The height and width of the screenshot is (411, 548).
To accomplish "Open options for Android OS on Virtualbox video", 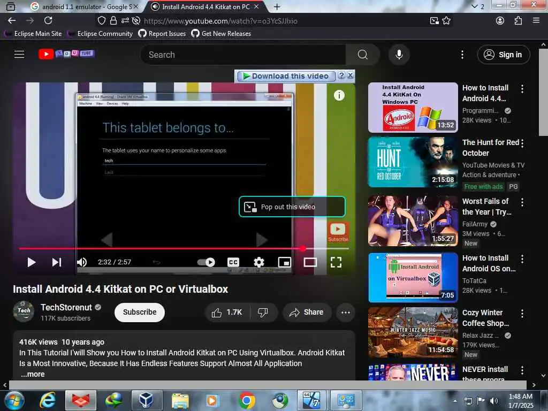I will [x=522, y=259].
